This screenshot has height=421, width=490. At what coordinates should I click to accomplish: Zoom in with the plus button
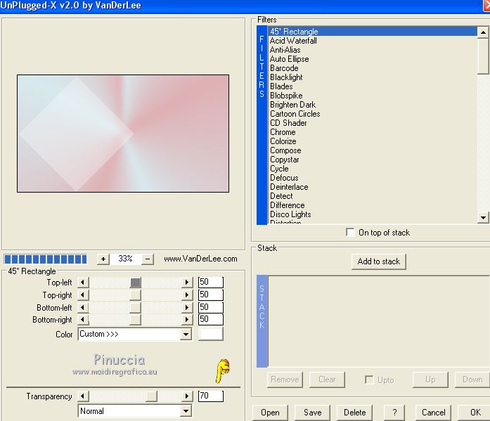(103, 259)
